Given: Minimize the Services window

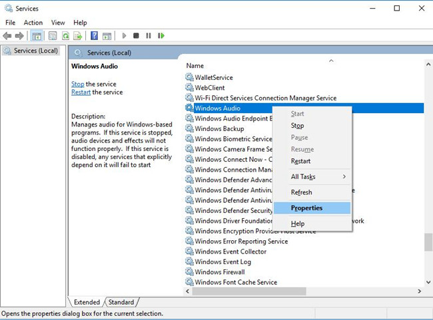Looking at the screenshot, I should (x=372, y=8).
